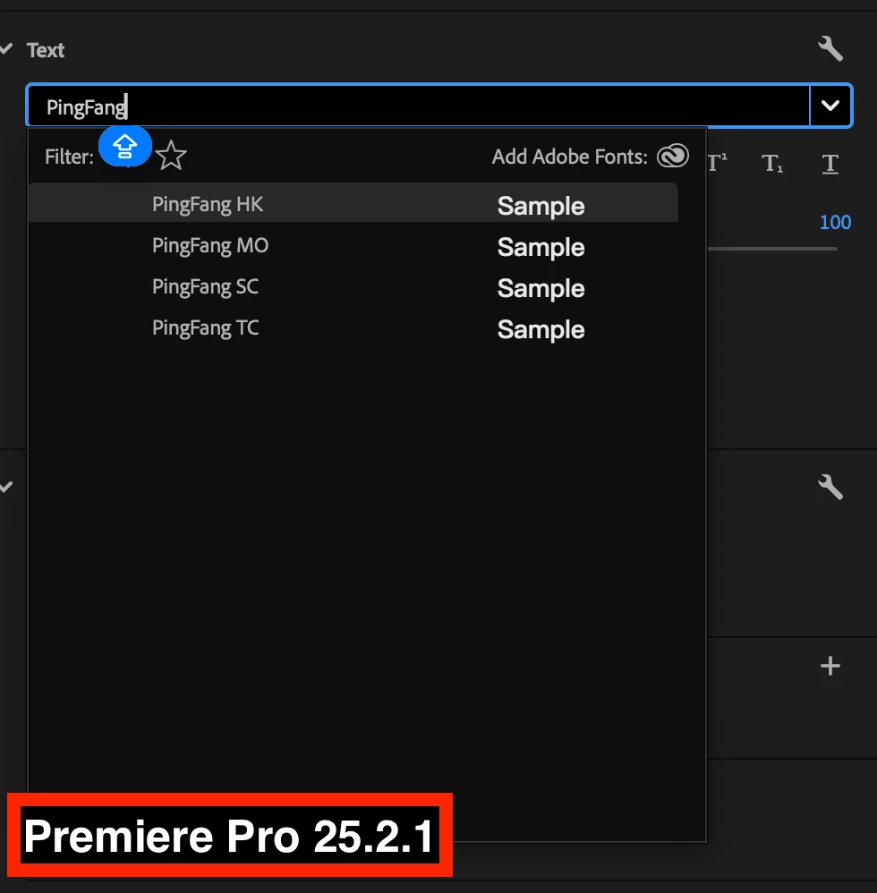
Task: Click the blue upload filter icon
Action: click(124, 147)
